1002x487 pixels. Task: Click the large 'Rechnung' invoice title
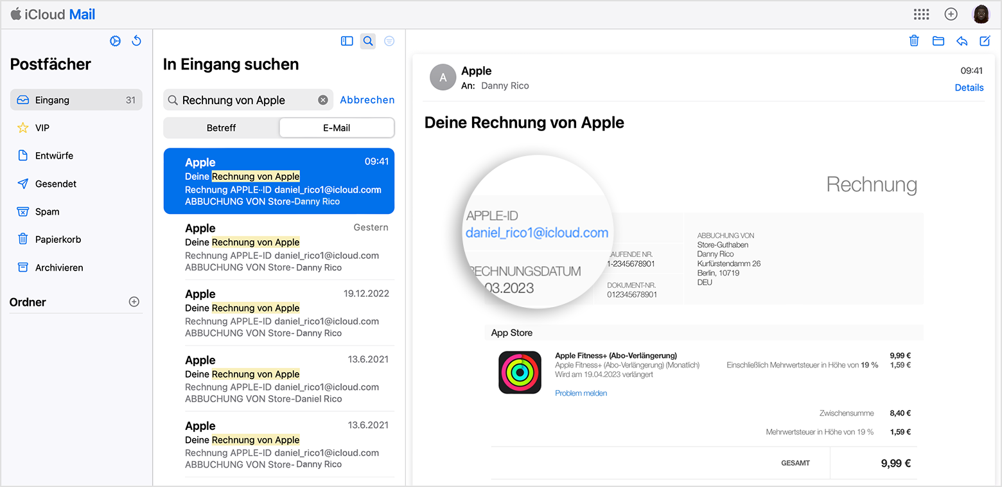pos(872,184)
